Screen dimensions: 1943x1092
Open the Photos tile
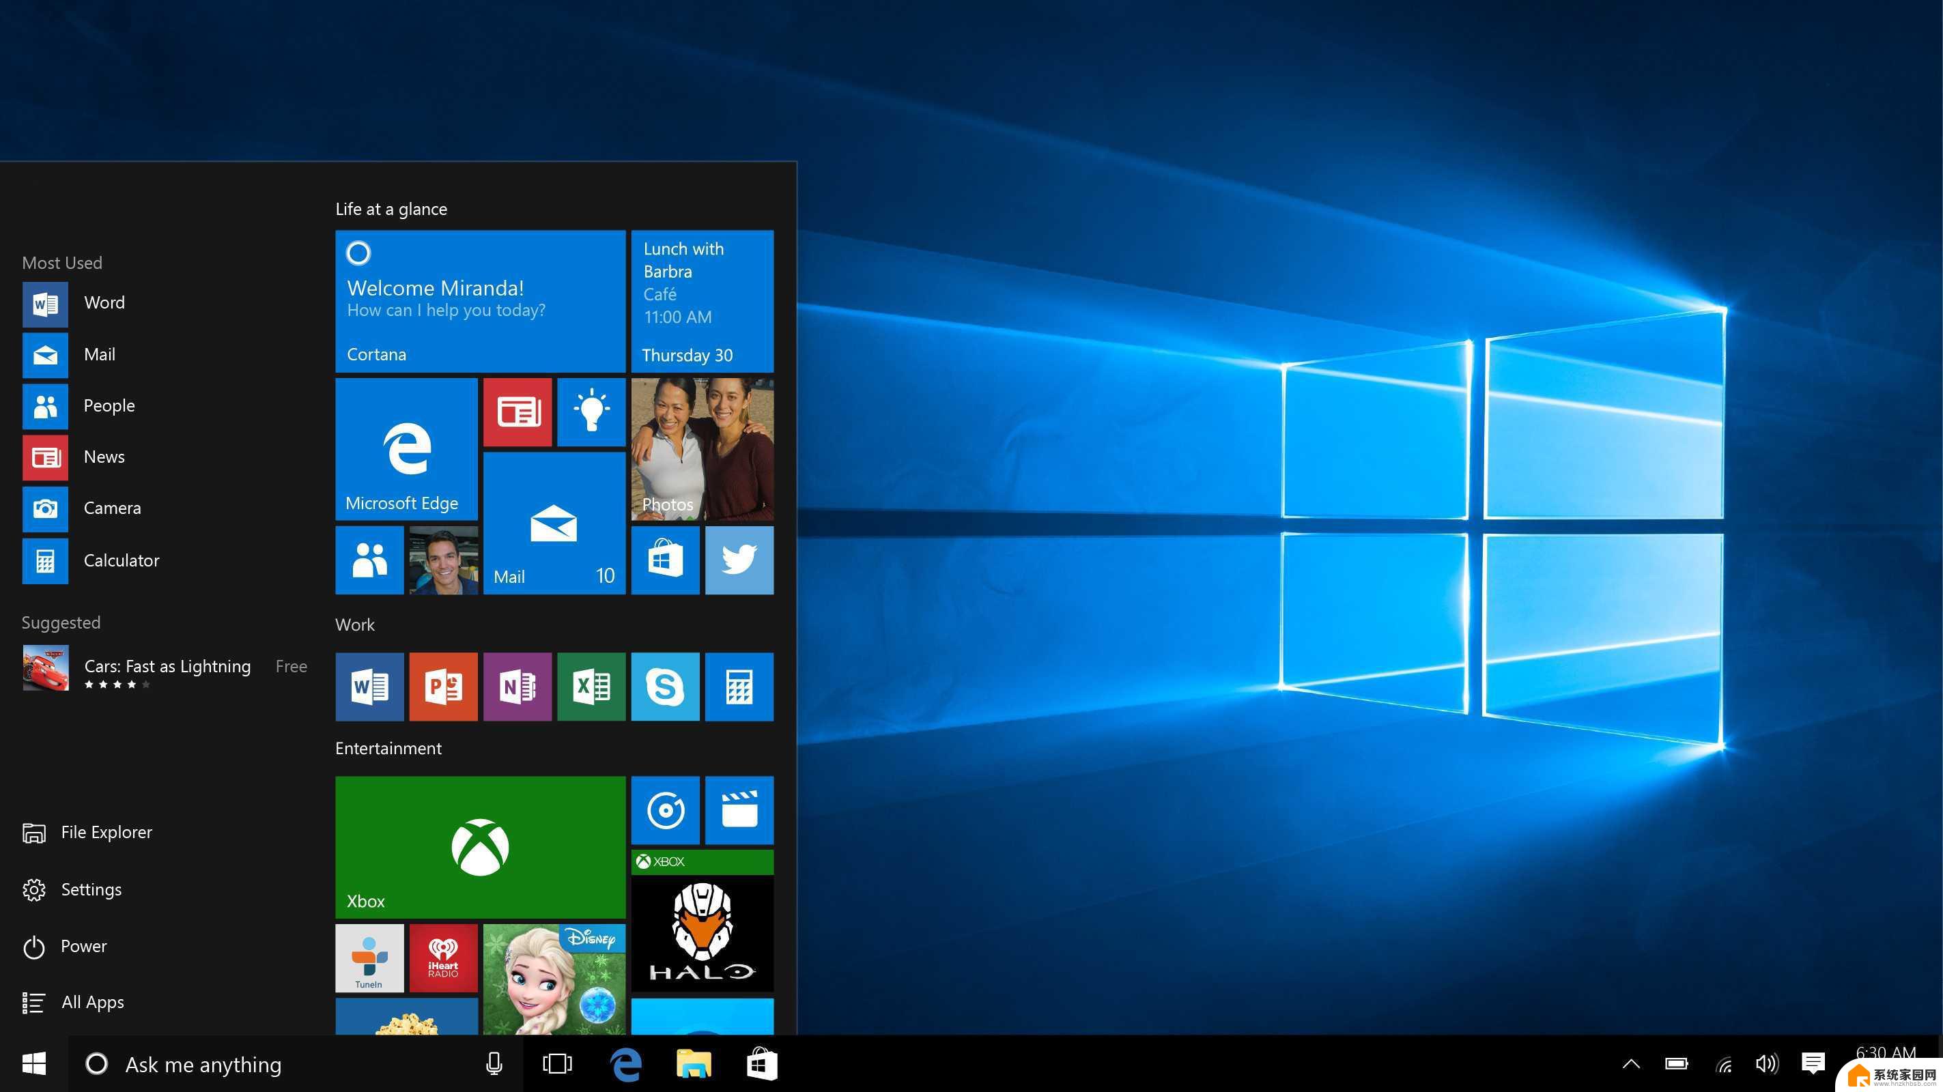[703, 450]
